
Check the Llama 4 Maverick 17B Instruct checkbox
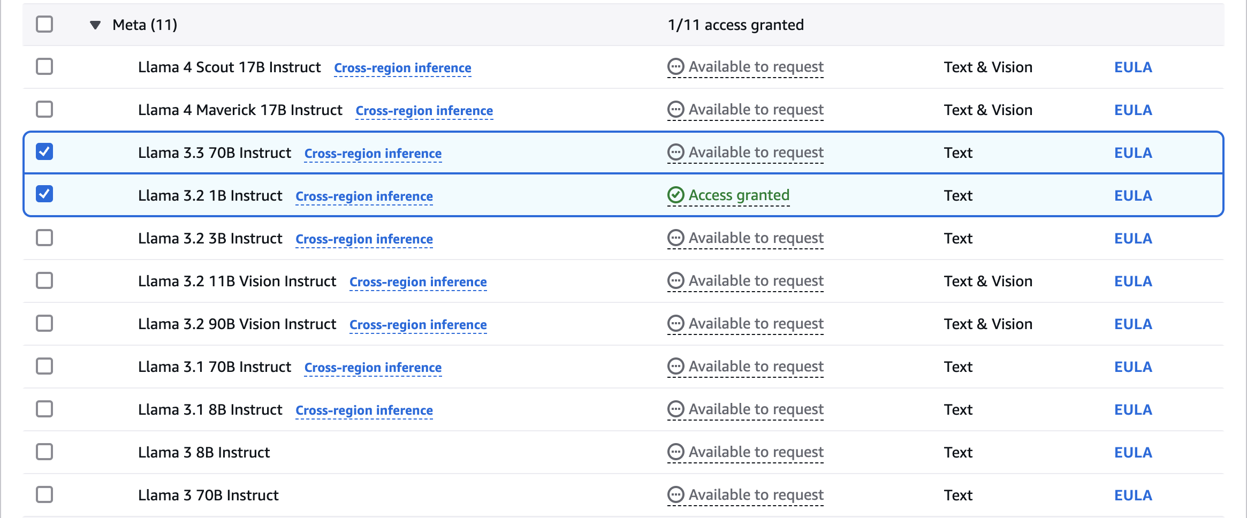coord(44,110)
